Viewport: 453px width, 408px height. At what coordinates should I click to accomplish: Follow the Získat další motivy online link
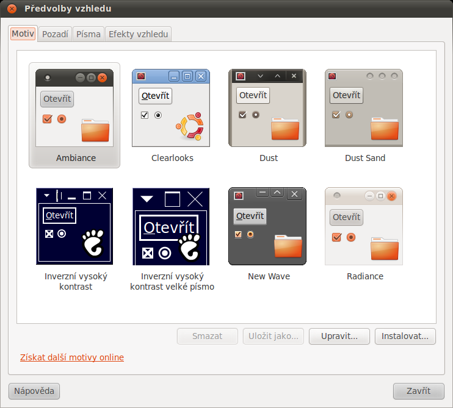(x=72, y=357)
